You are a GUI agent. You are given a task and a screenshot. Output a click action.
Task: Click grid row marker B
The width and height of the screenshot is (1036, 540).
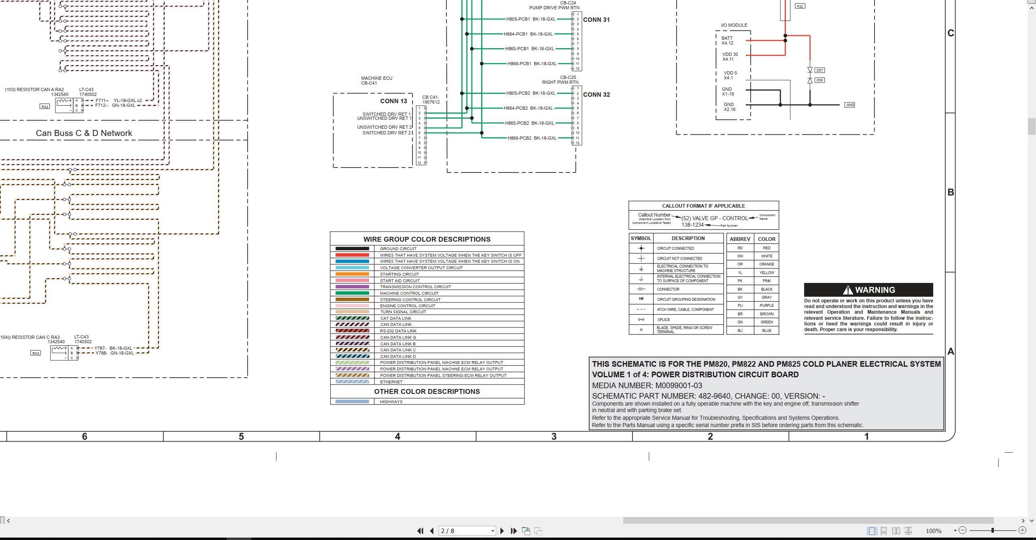(x=951, y=192)
